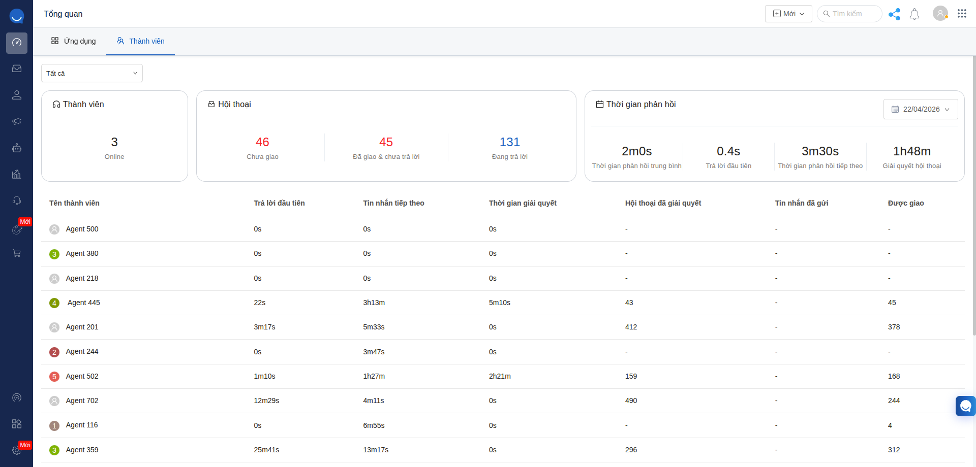Switch to the 'Ứng dụng' tab
The height and width of the screenshot is (467, 976).
click(x=74, y=41)
